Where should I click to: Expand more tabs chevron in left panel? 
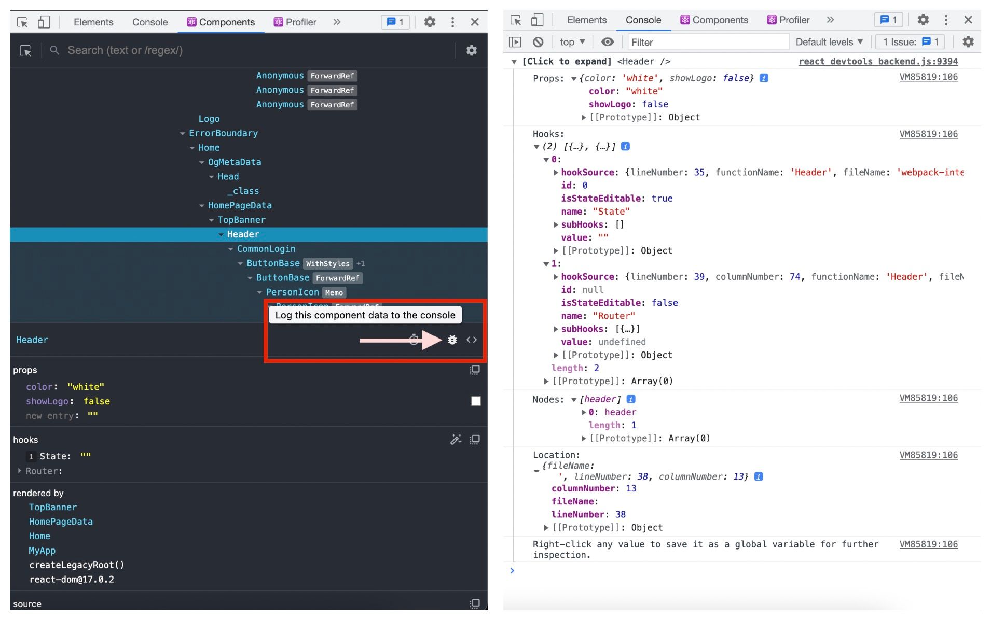[x=337, y=22]
